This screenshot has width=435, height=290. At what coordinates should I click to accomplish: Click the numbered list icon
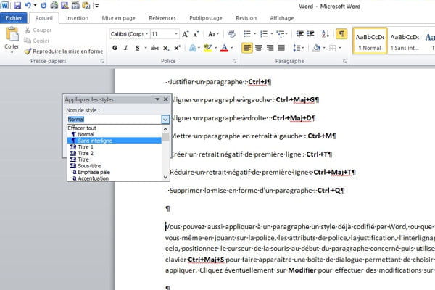(264, 34)
